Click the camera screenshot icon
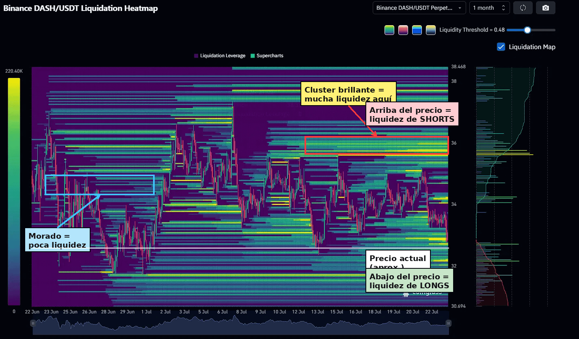Screen dimensions: 579x339 tap(546, 8)
